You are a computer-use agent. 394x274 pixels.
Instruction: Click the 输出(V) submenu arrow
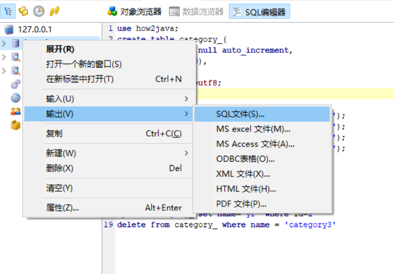(186, 114)
